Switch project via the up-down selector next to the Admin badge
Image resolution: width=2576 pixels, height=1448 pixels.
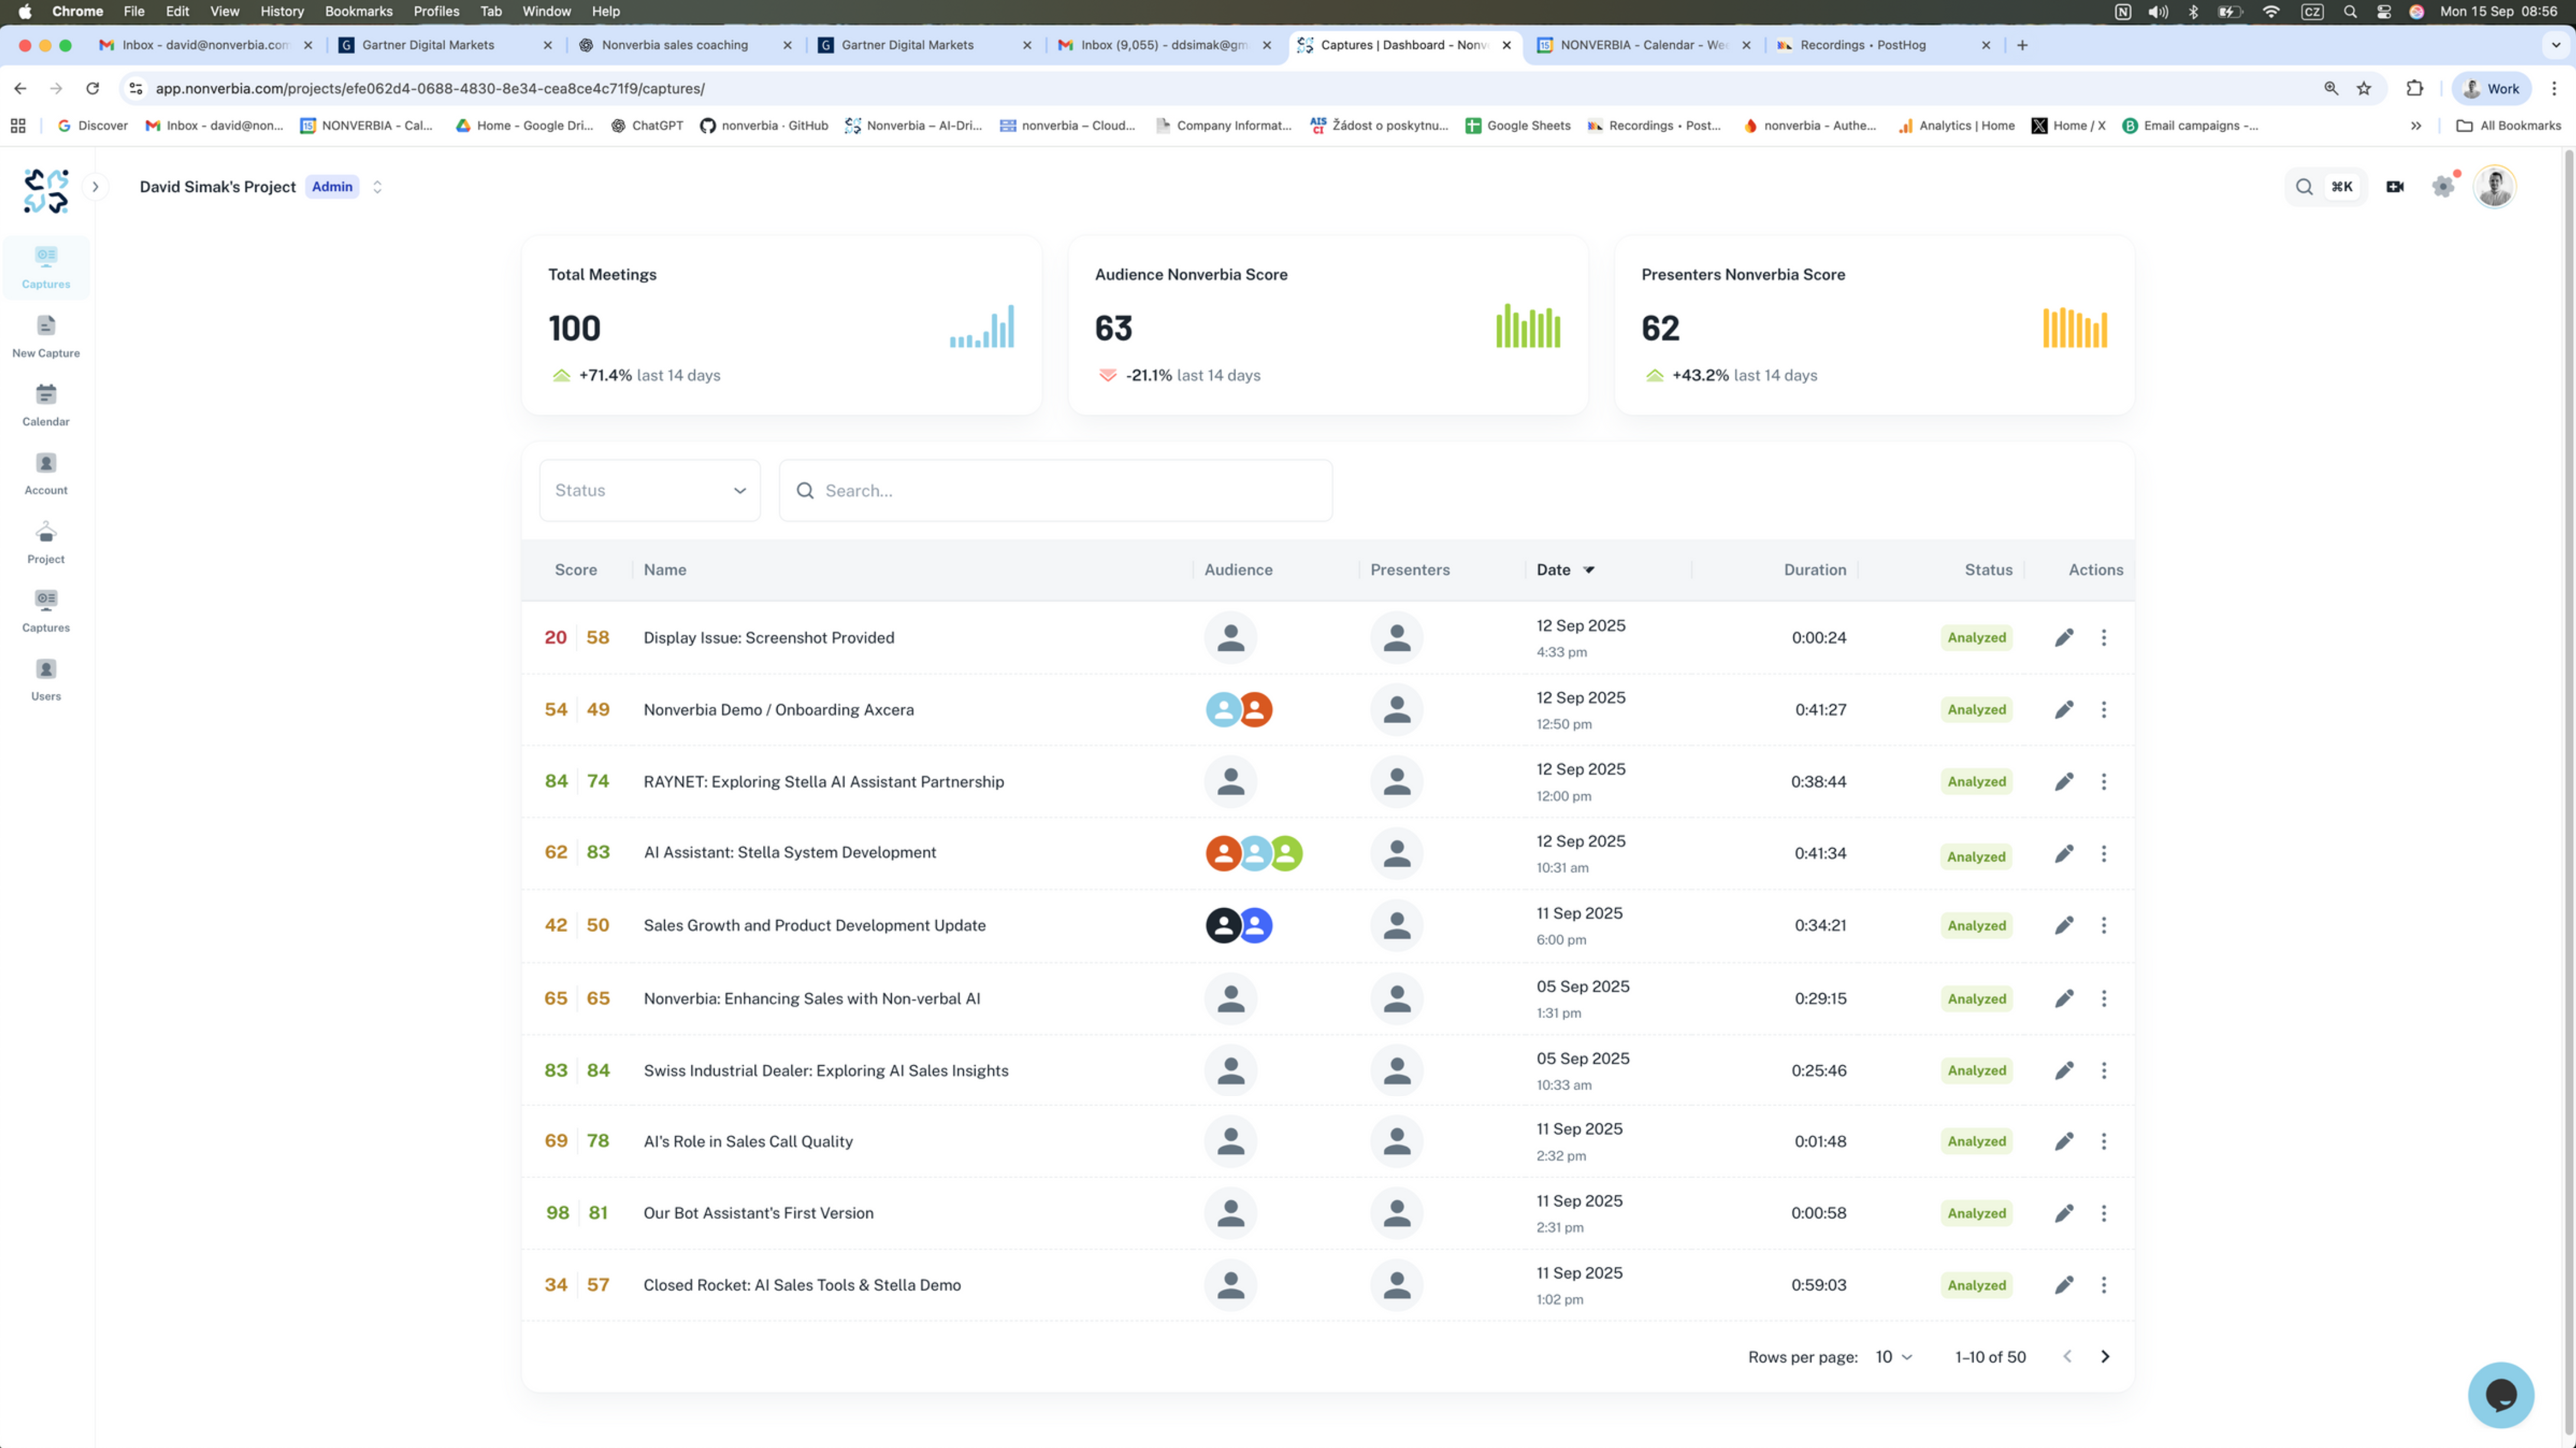(377, 186)
